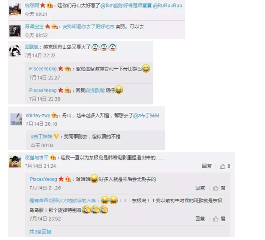
Task: Open @我知道你去了更好地方 mention
Action: pos(88,27)
